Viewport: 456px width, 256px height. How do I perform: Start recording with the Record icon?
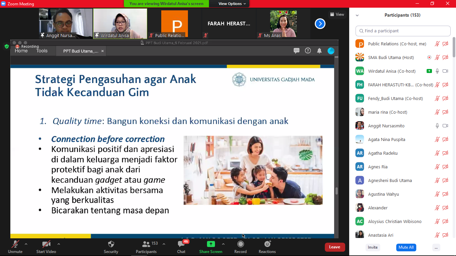pyautogui.click(x=240, y=244)
